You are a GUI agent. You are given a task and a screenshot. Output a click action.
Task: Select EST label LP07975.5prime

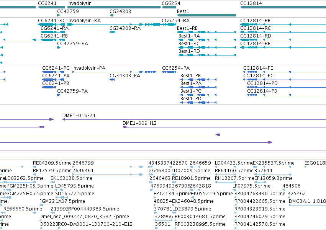tap(251, 186)
